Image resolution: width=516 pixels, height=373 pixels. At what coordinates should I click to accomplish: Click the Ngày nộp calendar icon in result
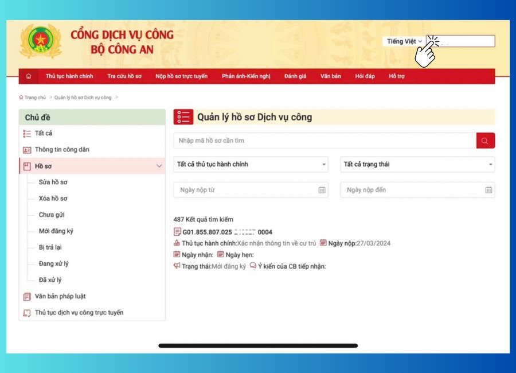coord(323,243)
